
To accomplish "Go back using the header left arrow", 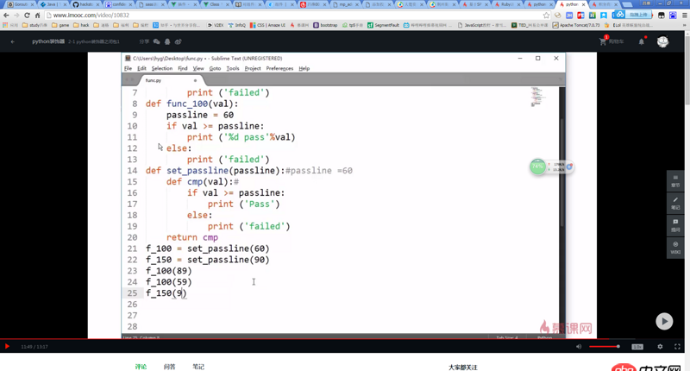I will tap(12, 41).
